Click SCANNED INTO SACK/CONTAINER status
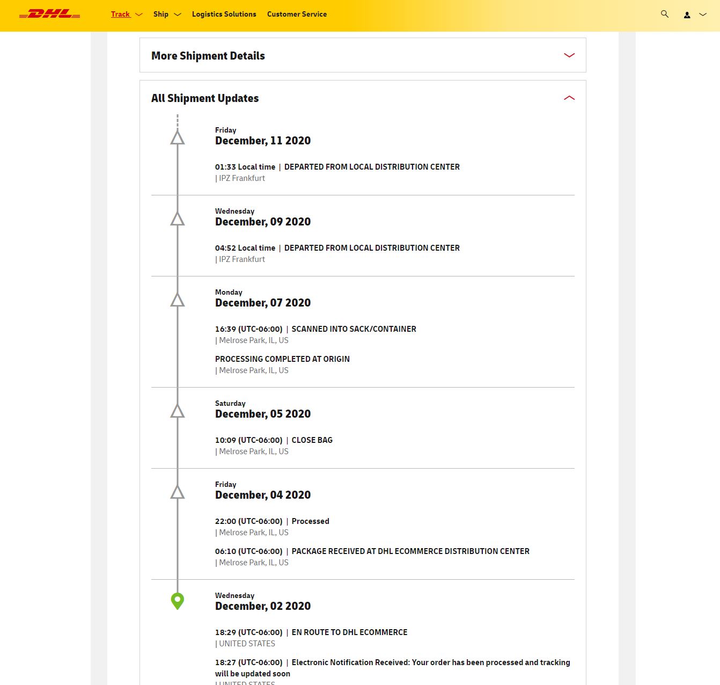Viewport: 720px width, 685px height. click(354, 329)
